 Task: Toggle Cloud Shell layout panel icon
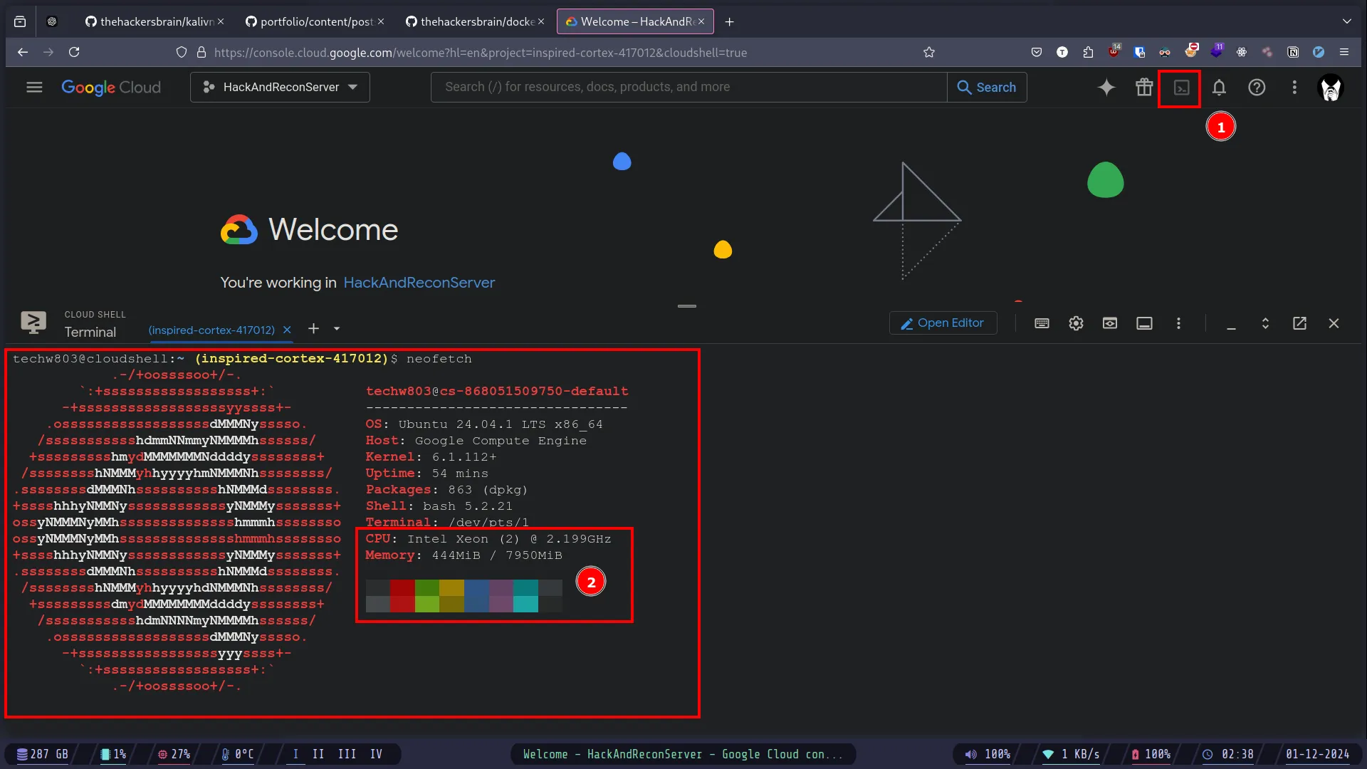1144,323
